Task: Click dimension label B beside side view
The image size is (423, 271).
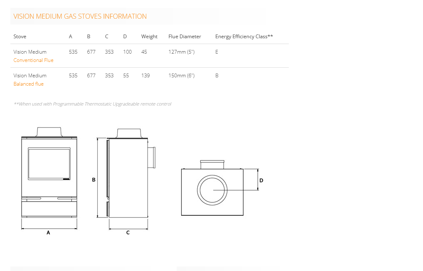Action: [x=93, y=180]
